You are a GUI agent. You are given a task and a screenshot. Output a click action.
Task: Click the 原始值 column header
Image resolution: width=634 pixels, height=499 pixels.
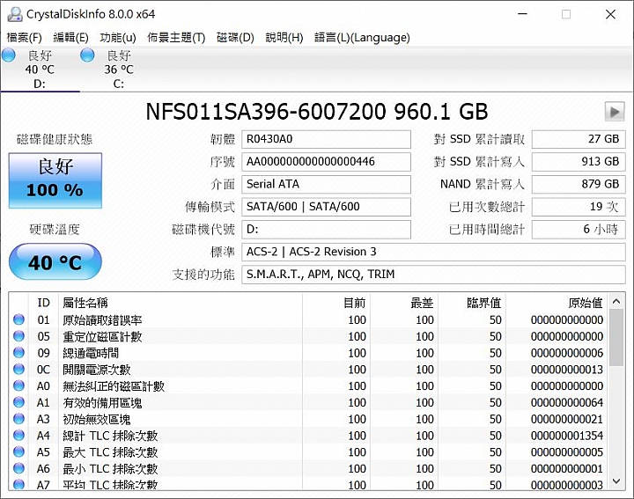pos(557,303)
